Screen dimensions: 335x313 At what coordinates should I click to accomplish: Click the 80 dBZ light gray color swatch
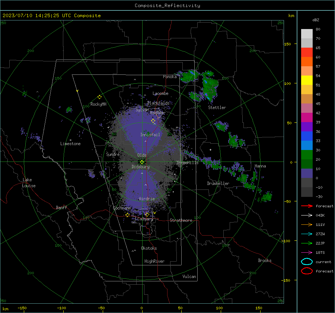coord(307,33)
